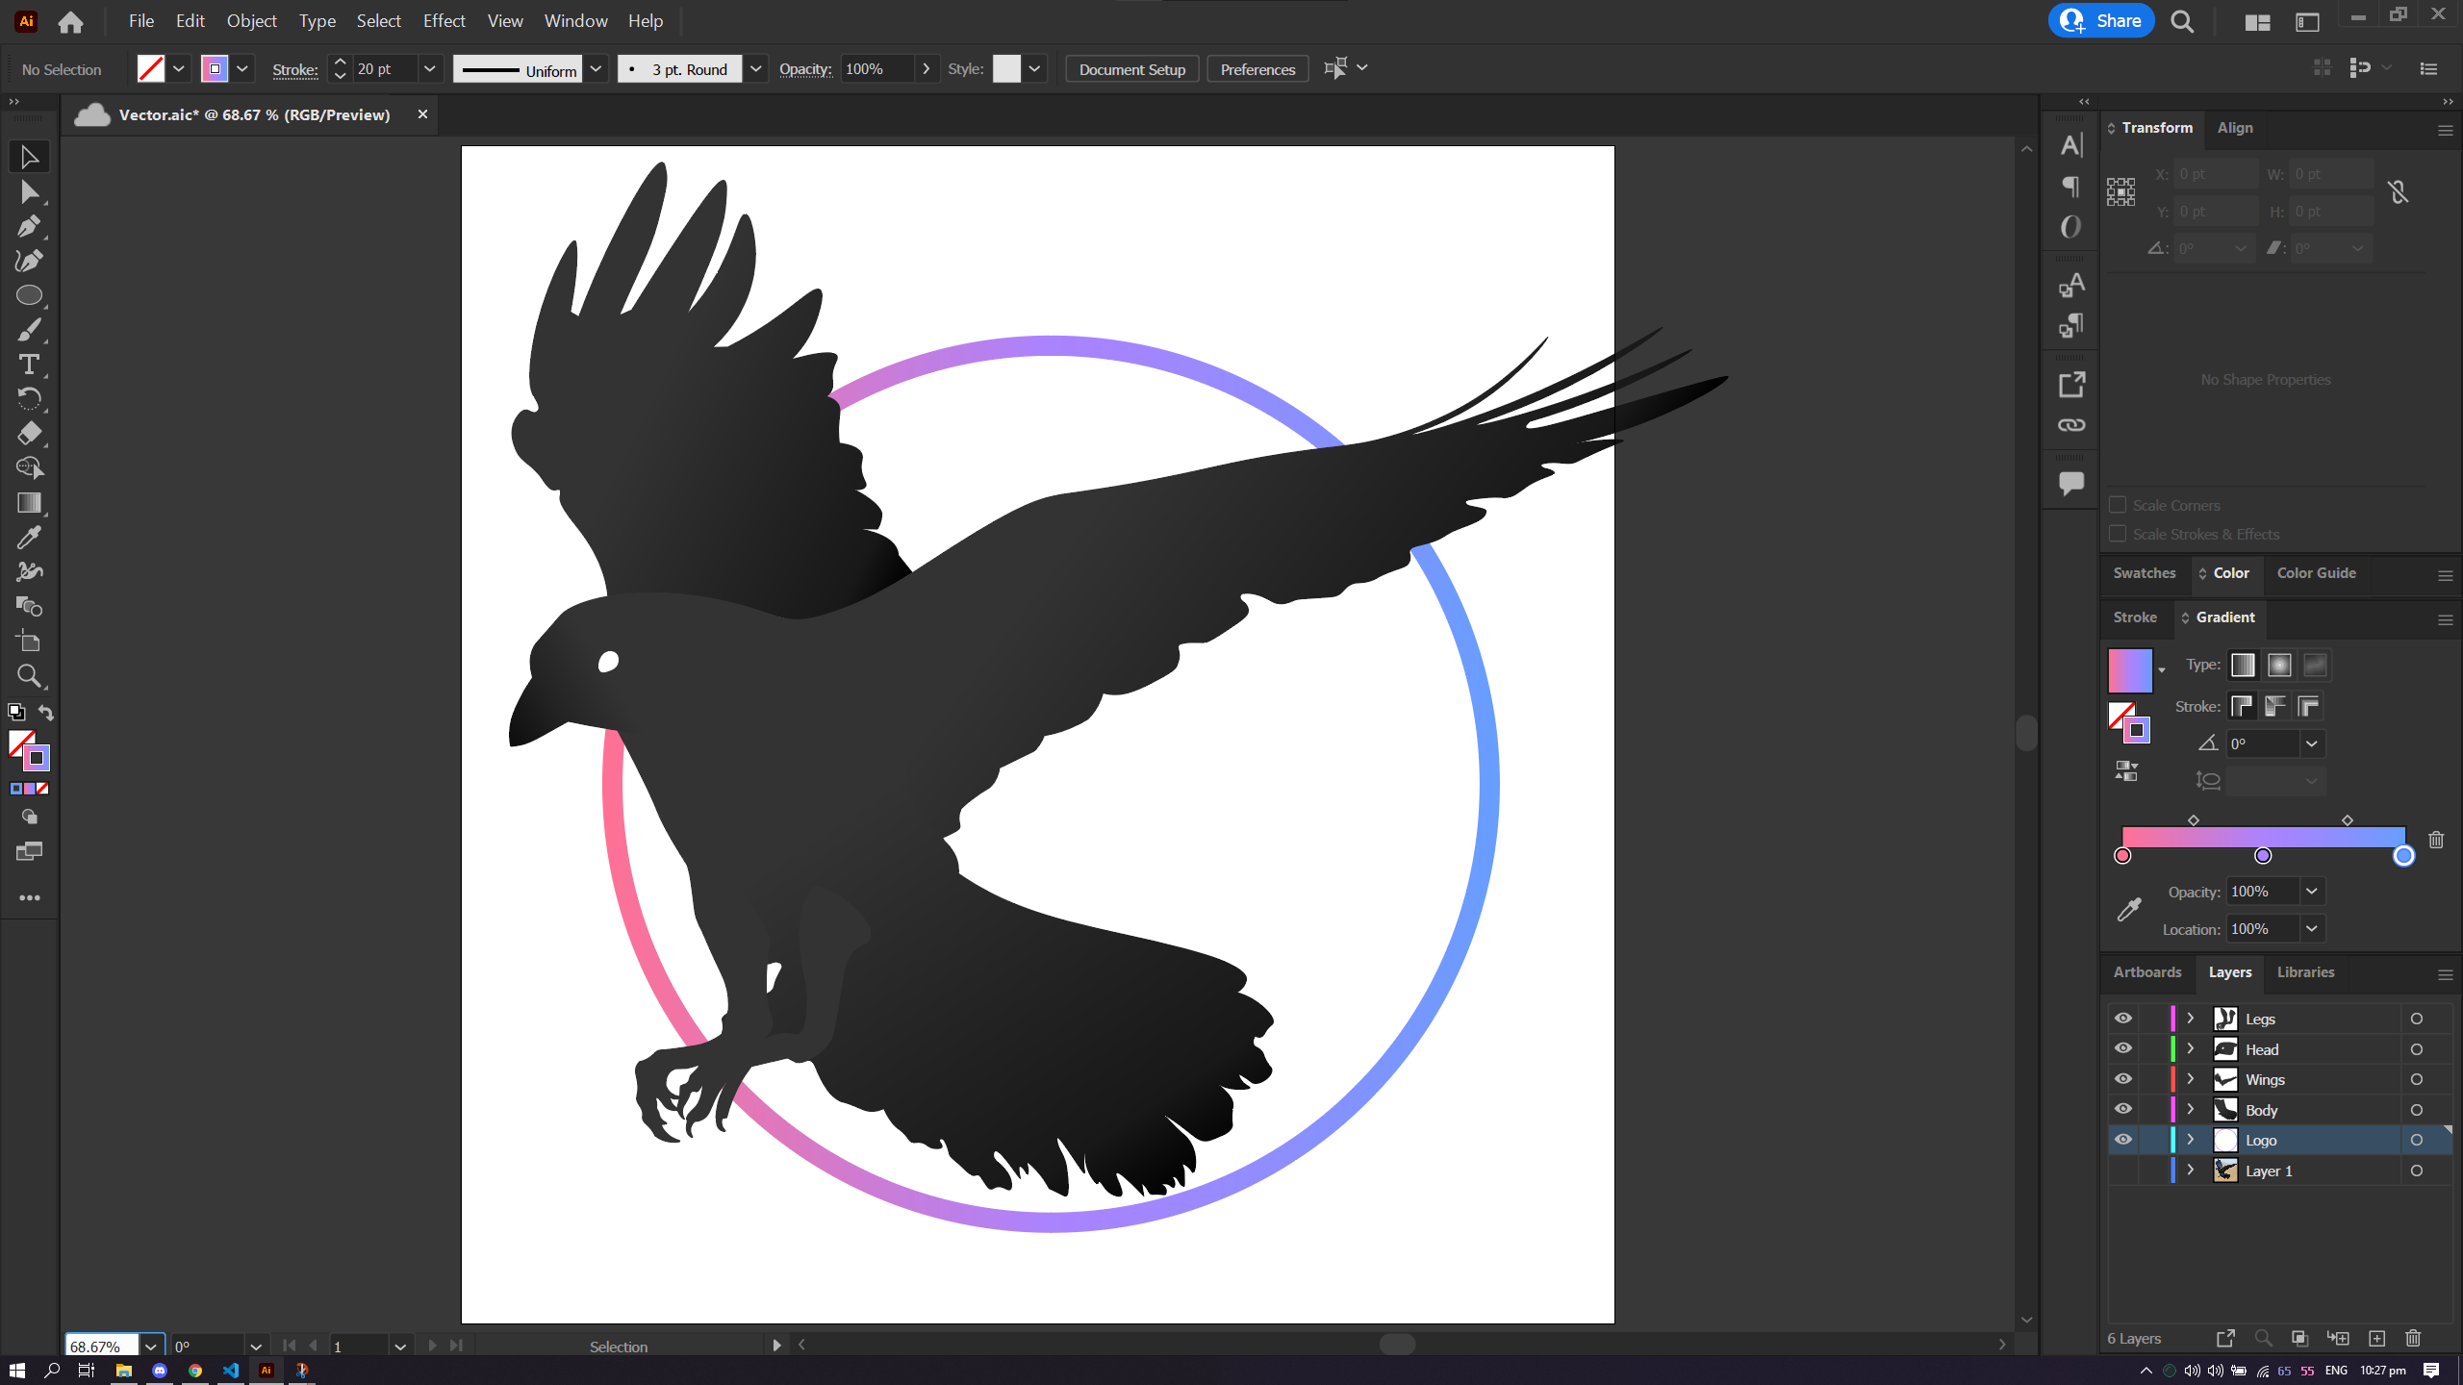Screen dimensions: 2463x1385
Task: Open stroke weight dropdown
Action: click(x=430, y=69)
